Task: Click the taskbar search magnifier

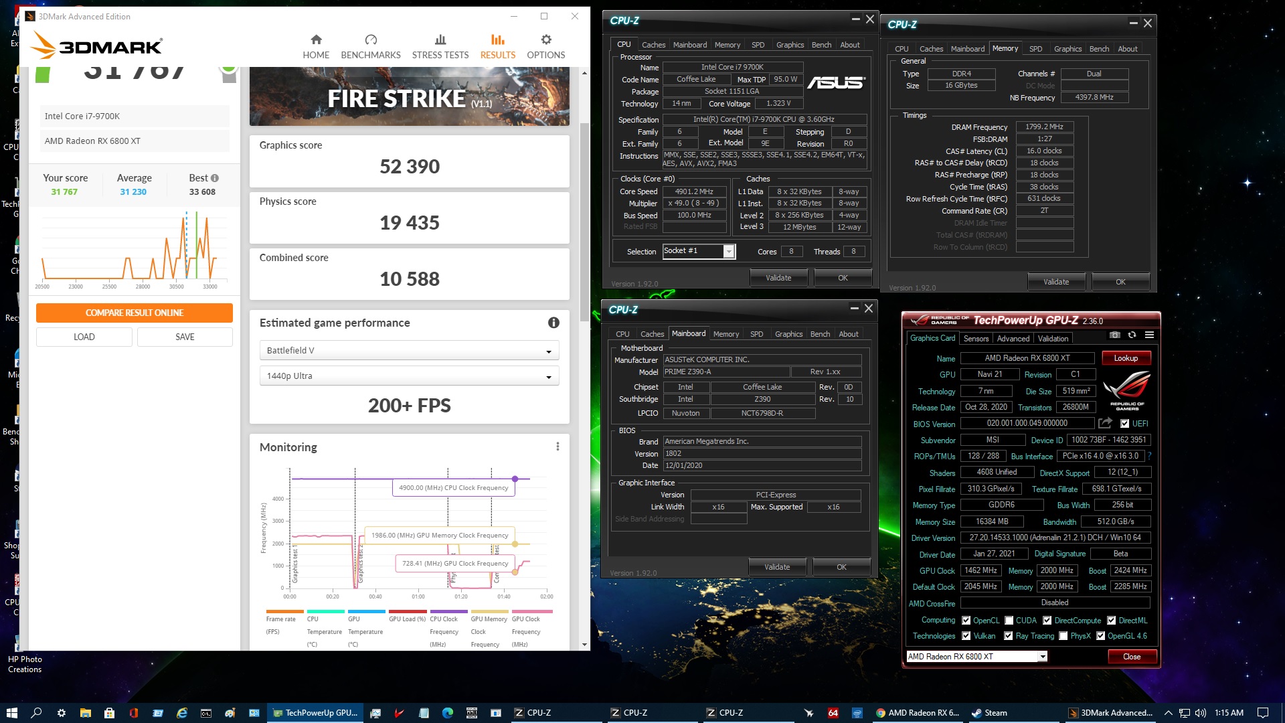Action: click(x=36, y=713)
